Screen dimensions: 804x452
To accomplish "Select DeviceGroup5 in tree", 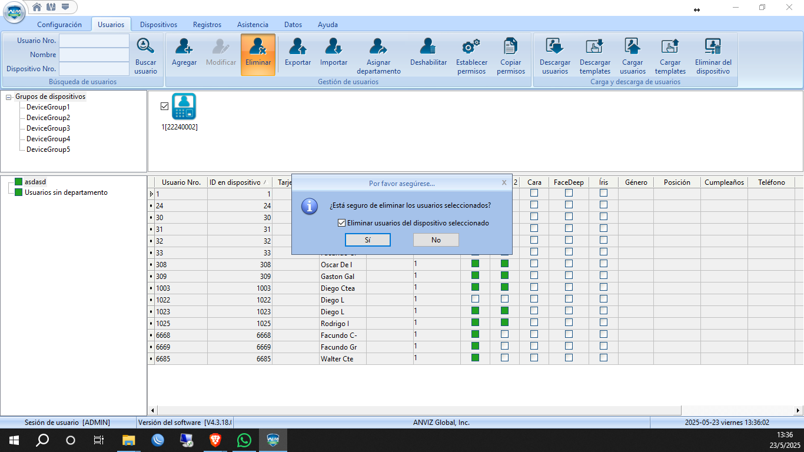I will pos(48,149).
